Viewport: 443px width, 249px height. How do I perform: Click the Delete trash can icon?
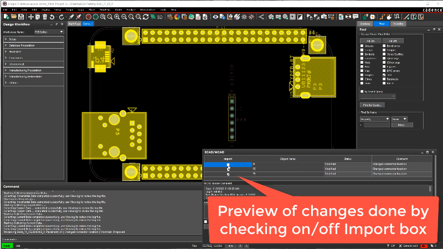click(45, 17)
